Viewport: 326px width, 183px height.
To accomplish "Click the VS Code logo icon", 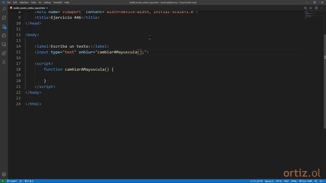I will coord(3,3).
